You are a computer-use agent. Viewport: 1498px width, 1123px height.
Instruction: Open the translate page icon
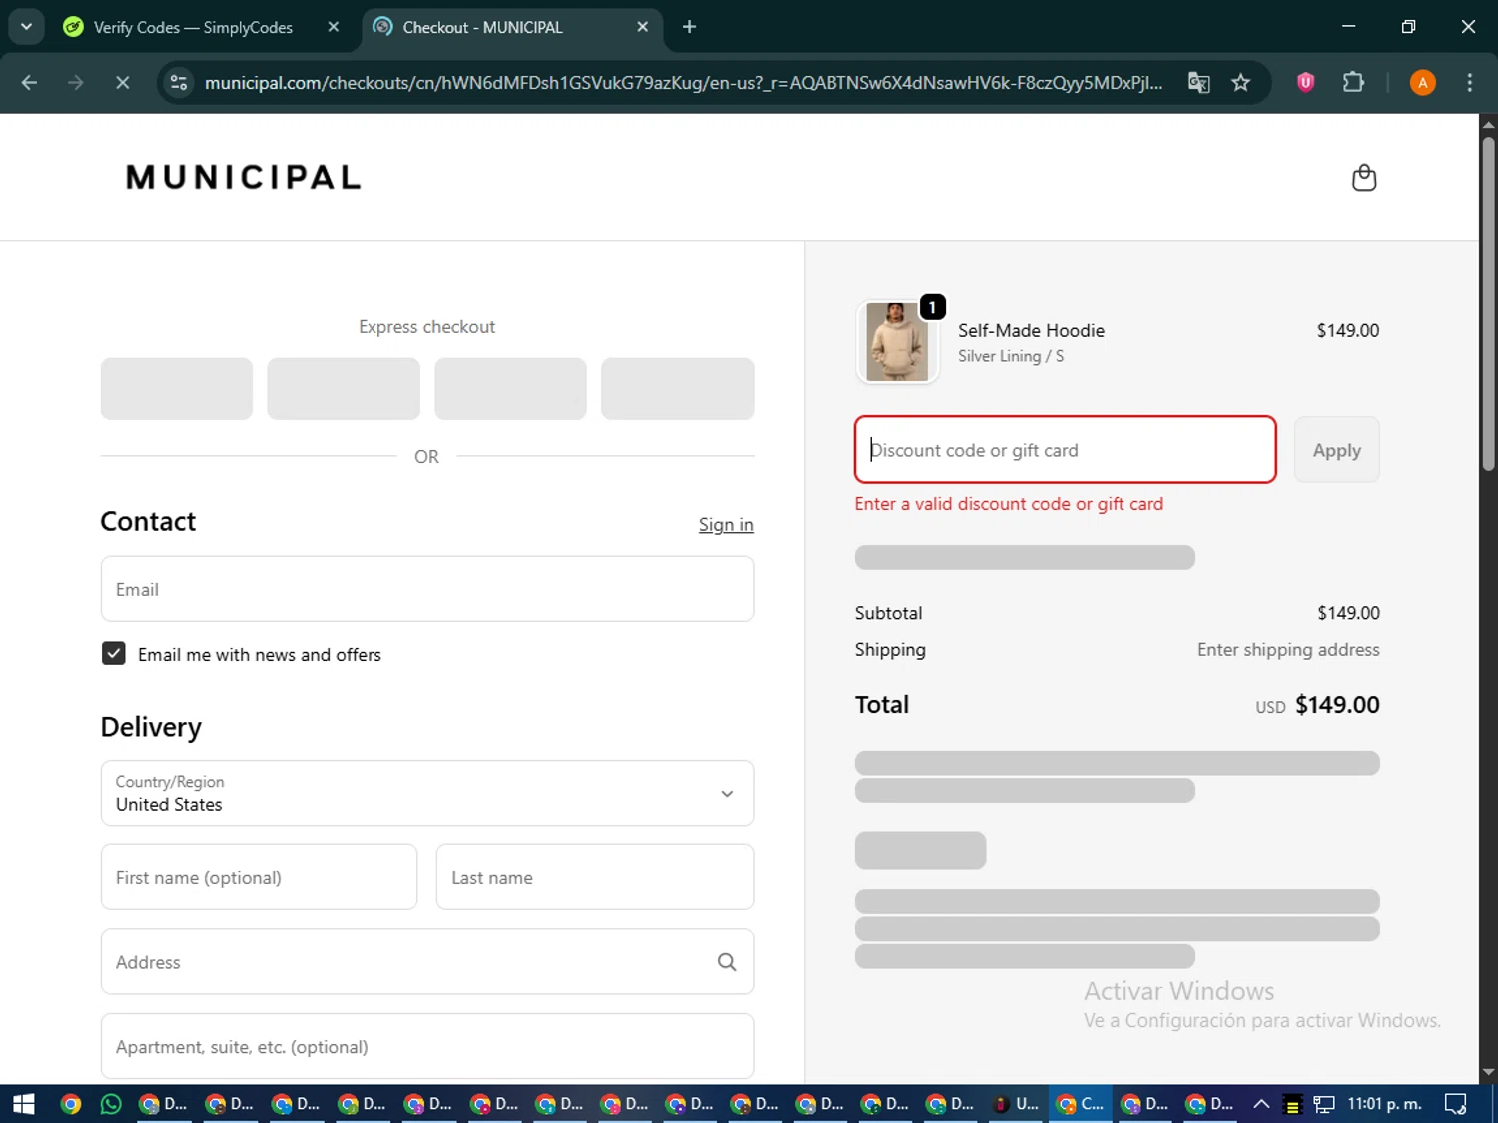pos(1199,83)
